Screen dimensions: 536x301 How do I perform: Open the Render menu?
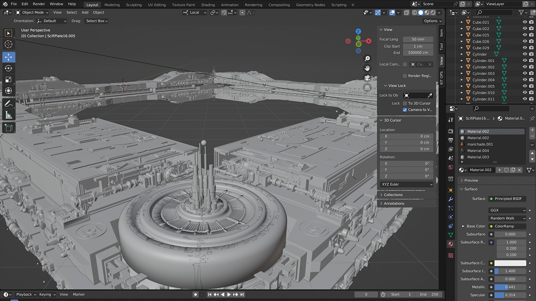pyautogui.click(x=39, y=4)
